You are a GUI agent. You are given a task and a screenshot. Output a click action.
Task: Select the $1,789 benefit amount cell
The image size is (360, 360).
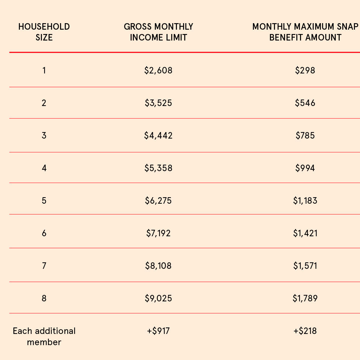305,298
